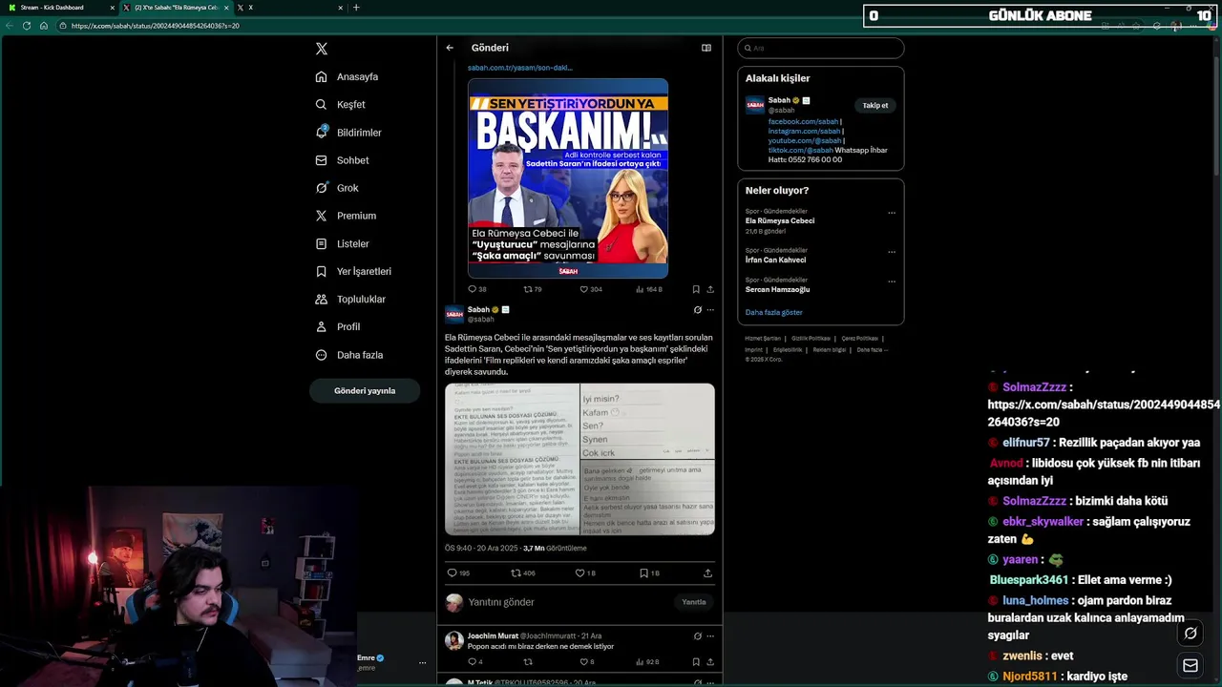Click Takip et for Sabah

pos(875,105)
